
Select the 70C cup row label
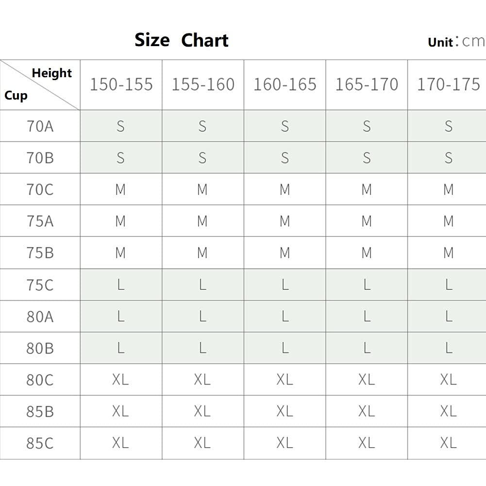pyautogui.click(x=40, y=189)
